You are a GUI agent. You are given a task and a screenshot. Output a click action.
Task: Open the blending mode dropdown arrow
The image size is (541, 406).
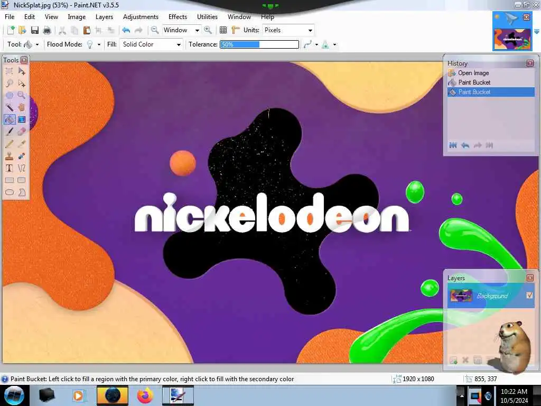click(x=334, y=44)
